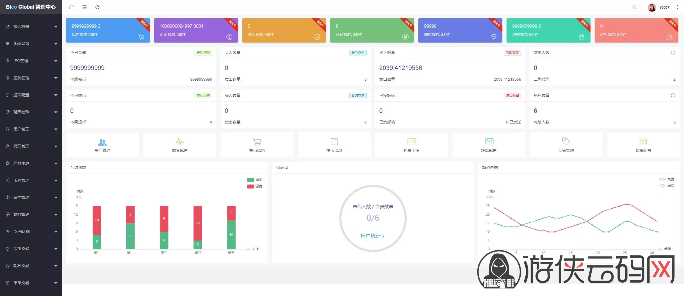Click the 用户统计 link in gauge
Viewport: 684px width, 296px height.
pyautogui.click(x=372, y=236)
